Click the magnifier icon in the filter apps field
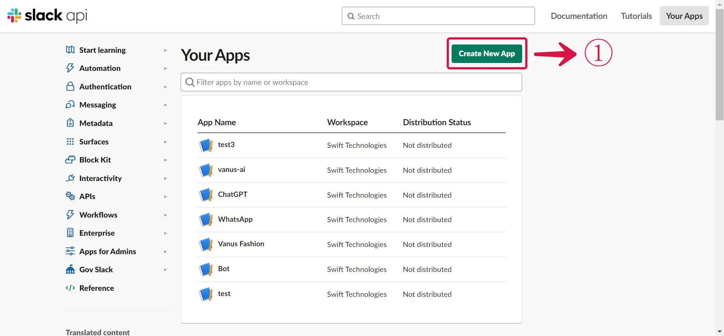 click(x=190, y=82)
